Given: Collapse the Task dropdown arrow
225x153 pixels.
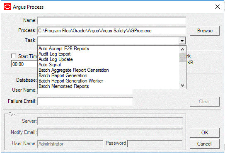Looking at the screenshot, I should pyautogui.click(x=182, y=41).
